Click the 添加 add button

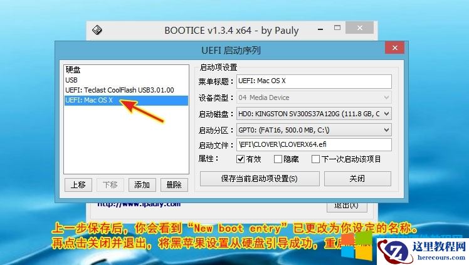(x=142, y=185)
